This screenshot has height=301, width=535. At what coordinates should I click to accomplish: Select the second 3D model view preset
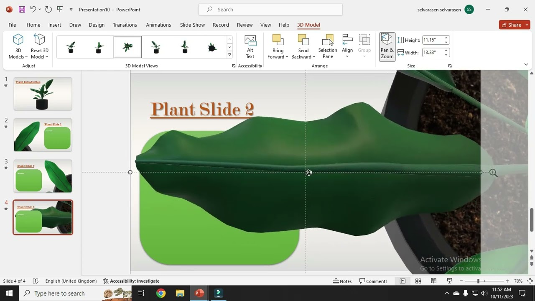coord(99,47)
